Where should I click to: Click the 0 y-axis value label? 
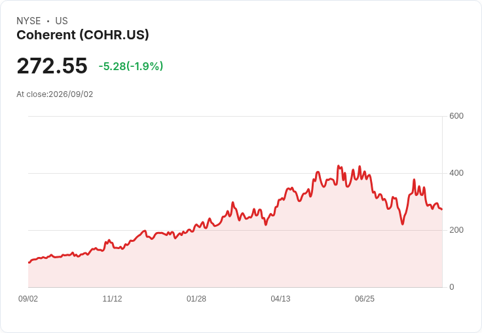tap(452, 287)
